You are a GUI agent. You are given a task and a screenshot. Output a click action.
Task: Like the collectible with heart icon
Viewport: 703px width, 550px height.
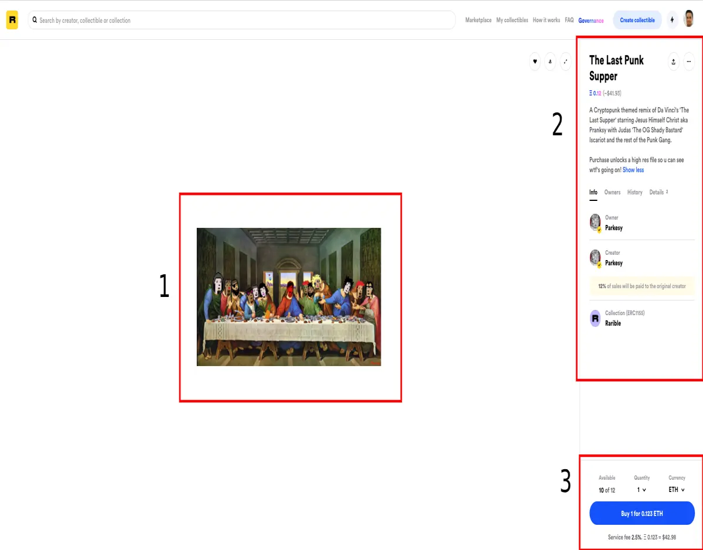[535, 61]
